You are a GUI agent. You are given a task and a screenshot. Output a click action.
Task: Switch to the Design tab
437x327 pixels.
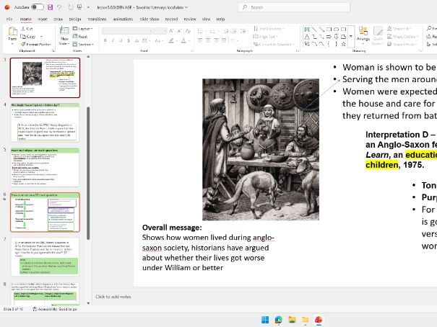tap(75, 19)
